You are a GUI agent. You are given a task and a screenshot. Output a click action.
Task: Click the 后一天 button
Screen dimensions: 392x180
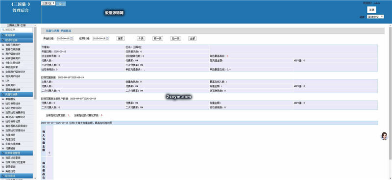(175, 39)
